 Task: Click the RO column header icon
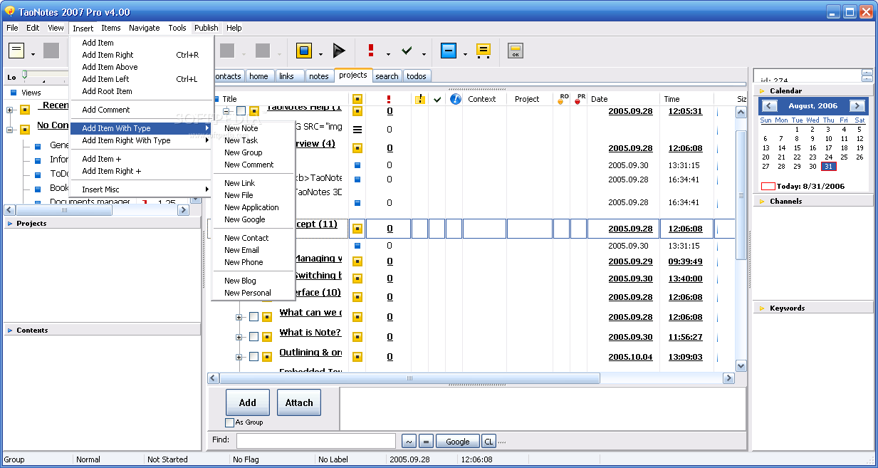pos(563,99)
